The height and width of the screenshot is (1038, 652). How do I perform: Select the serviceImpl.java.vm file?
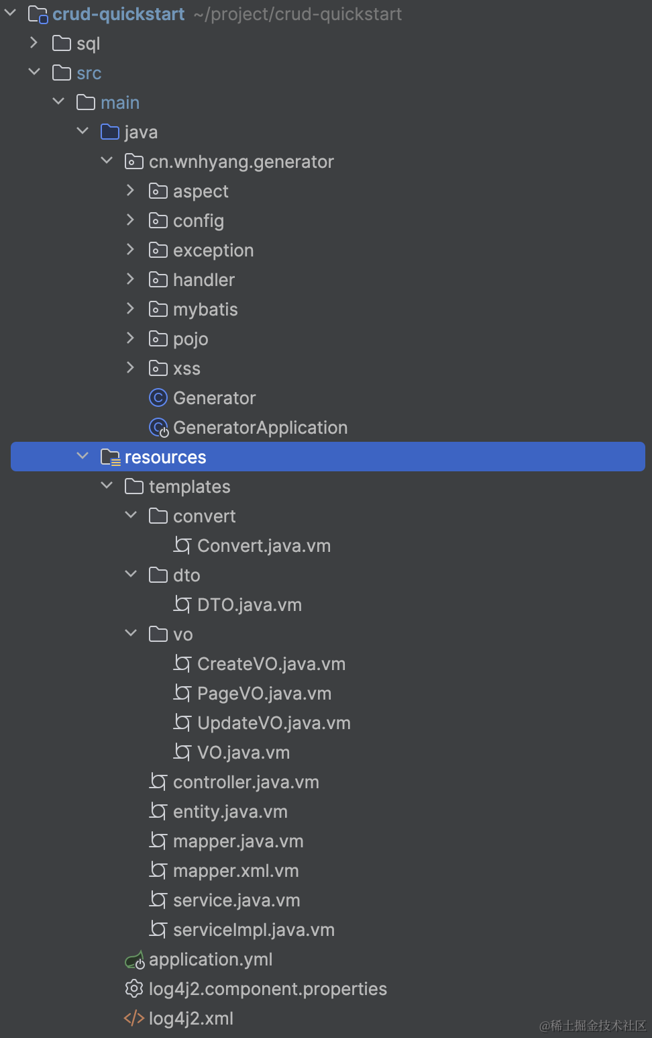click(x=254, y=930)
